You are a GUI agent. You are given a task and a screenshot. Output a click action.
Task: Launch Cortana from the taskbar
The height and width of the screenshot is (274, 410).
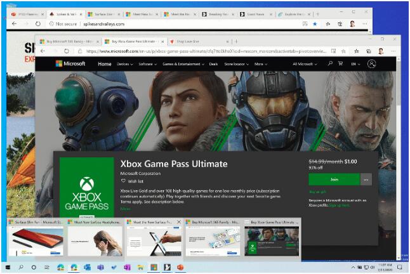point(34,267)
